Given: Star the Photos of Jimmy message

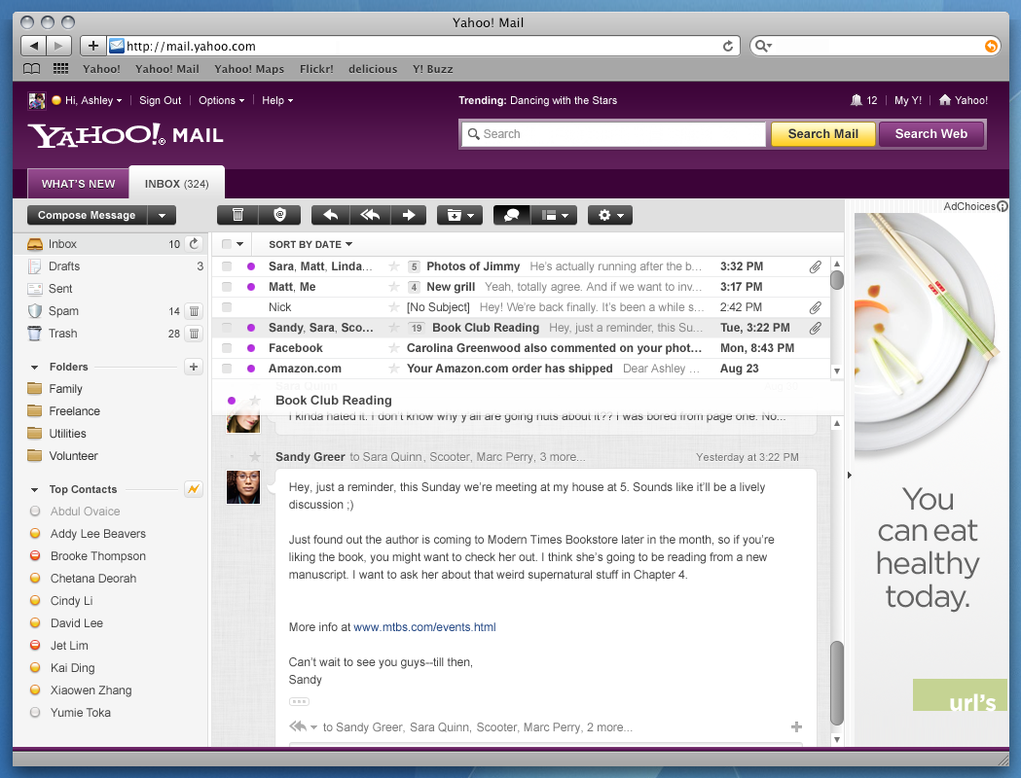Looking at the screenshot, I should [x=394, y=266].
